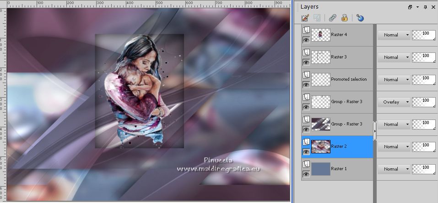Hide the Raster 1 layer
Screen dimensions: 438x203
pyautogui.click(x=306, y=174)
